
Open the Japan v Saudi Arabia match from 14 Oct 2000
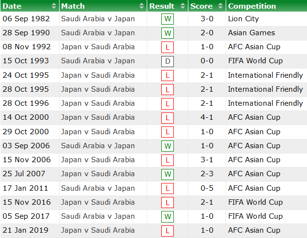coord(98,117)
